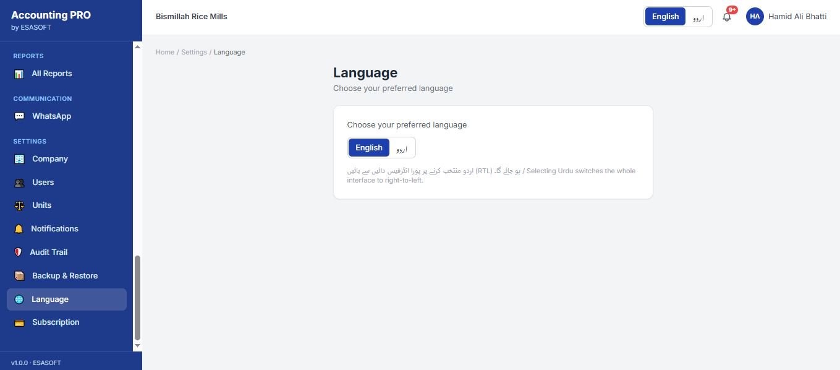Click the 9+ notification badge

[x=732, y=10]
